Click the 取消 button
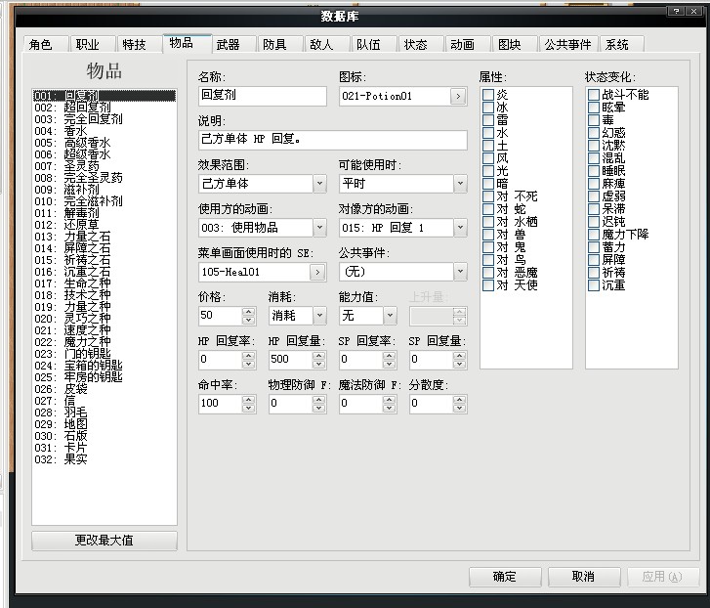 point(584,577)
